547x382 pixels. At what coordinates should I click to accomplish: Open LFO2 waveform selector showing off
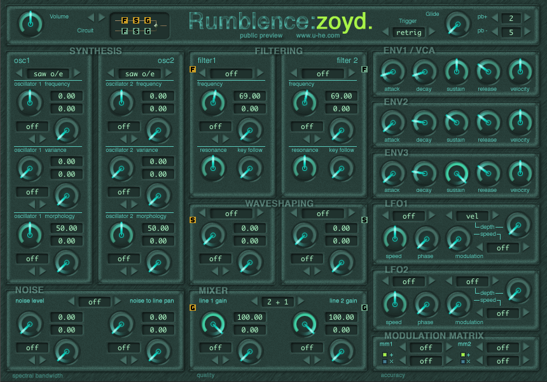(409, 282)
